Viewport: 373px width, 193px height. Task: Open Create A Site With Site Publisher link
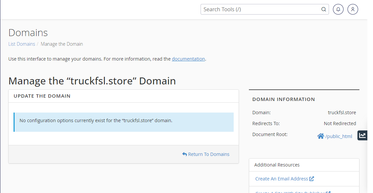click(290, 192)
